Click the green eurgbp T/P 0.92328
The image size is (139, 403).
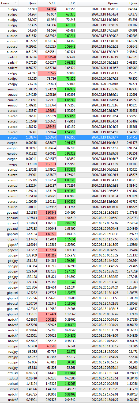pyautogui.click(x=67, y=153)
